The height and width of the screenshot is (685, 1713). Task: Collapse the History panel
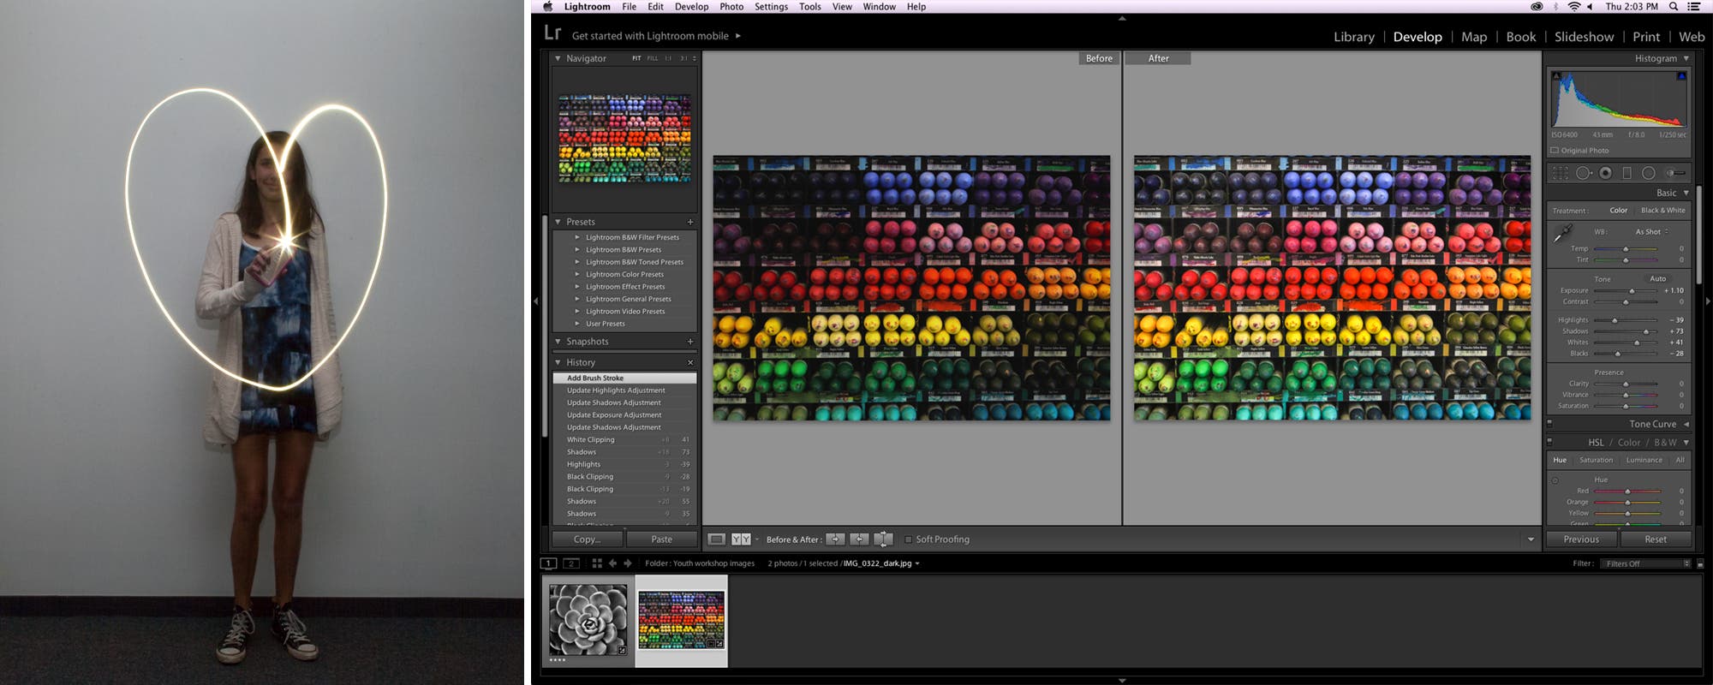coord(558,363)
